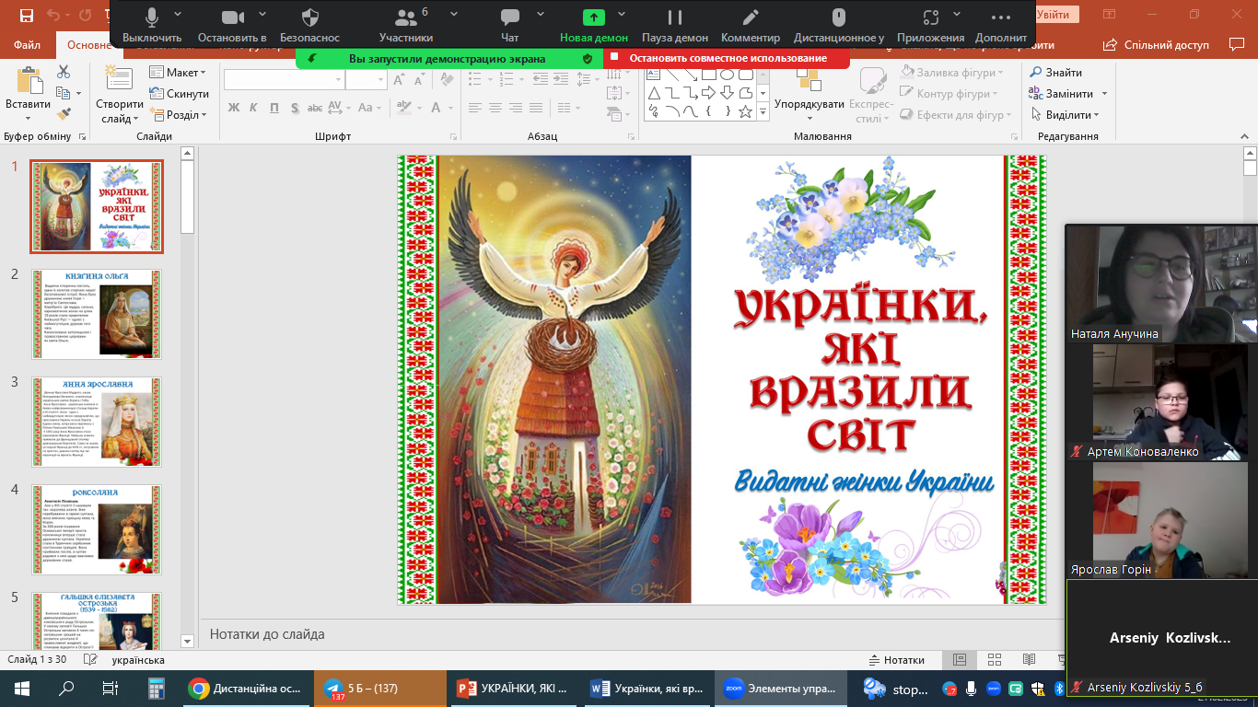This screenshot has height=707, width=1258.
Task: Select slide 2 Княгиня Ольга thumbnail
Action: [x=97, y=314]
